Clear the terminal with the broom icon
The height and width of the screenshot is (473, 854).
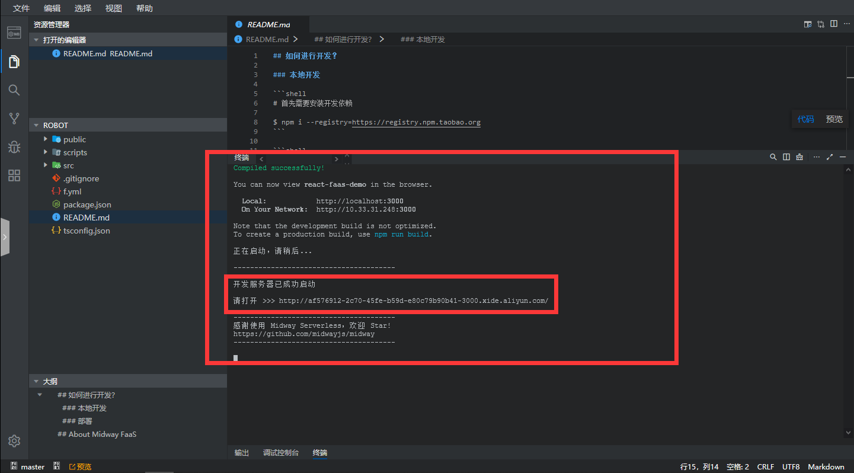tap(799, 157)
